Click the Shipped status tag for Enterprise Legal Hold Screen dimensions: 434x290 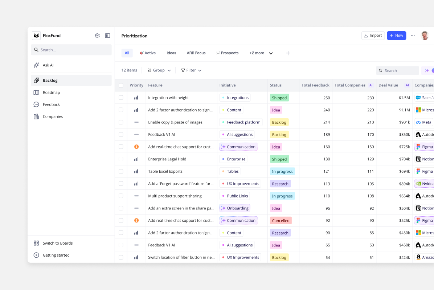pos(279,159)
